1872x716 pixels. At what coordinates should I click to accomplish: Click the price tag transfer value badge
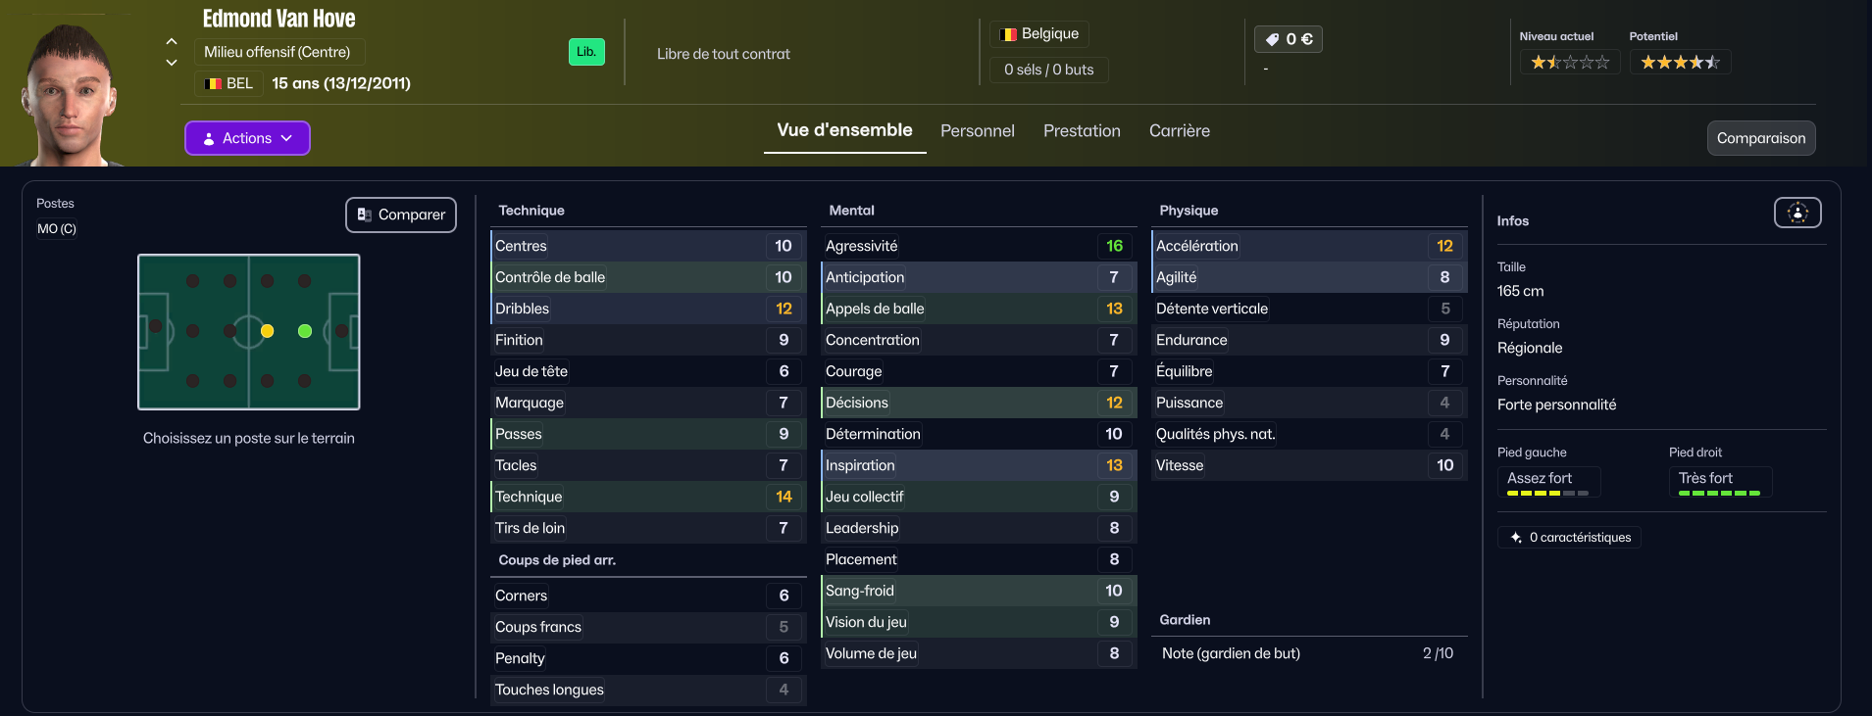(1288, 39)
